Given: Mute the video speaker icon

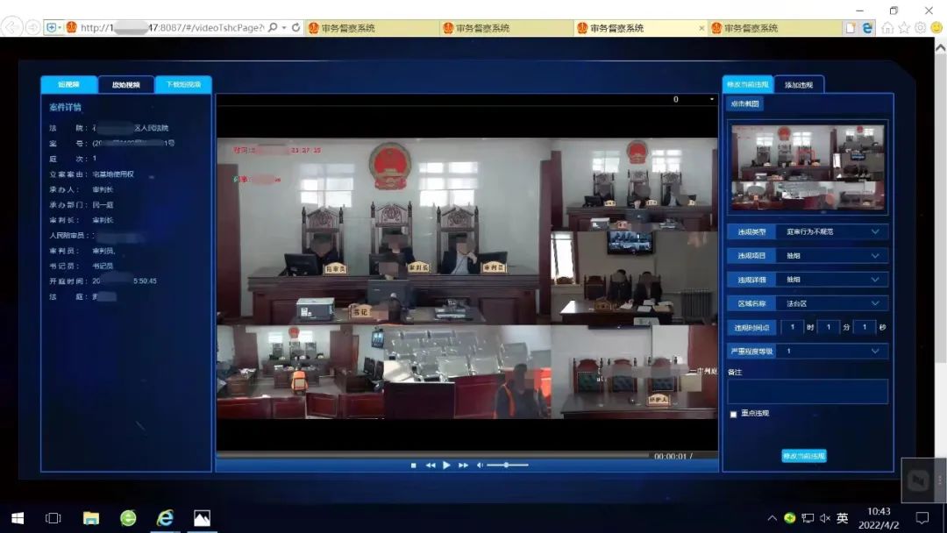Looking at the screenshot, I should point(480,465).
